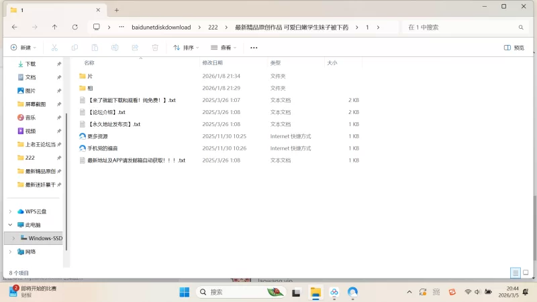Expand the 此电脑 tree node
This screenshot has width=537, height=302.
pyautogui.click(x=10, y=225)
